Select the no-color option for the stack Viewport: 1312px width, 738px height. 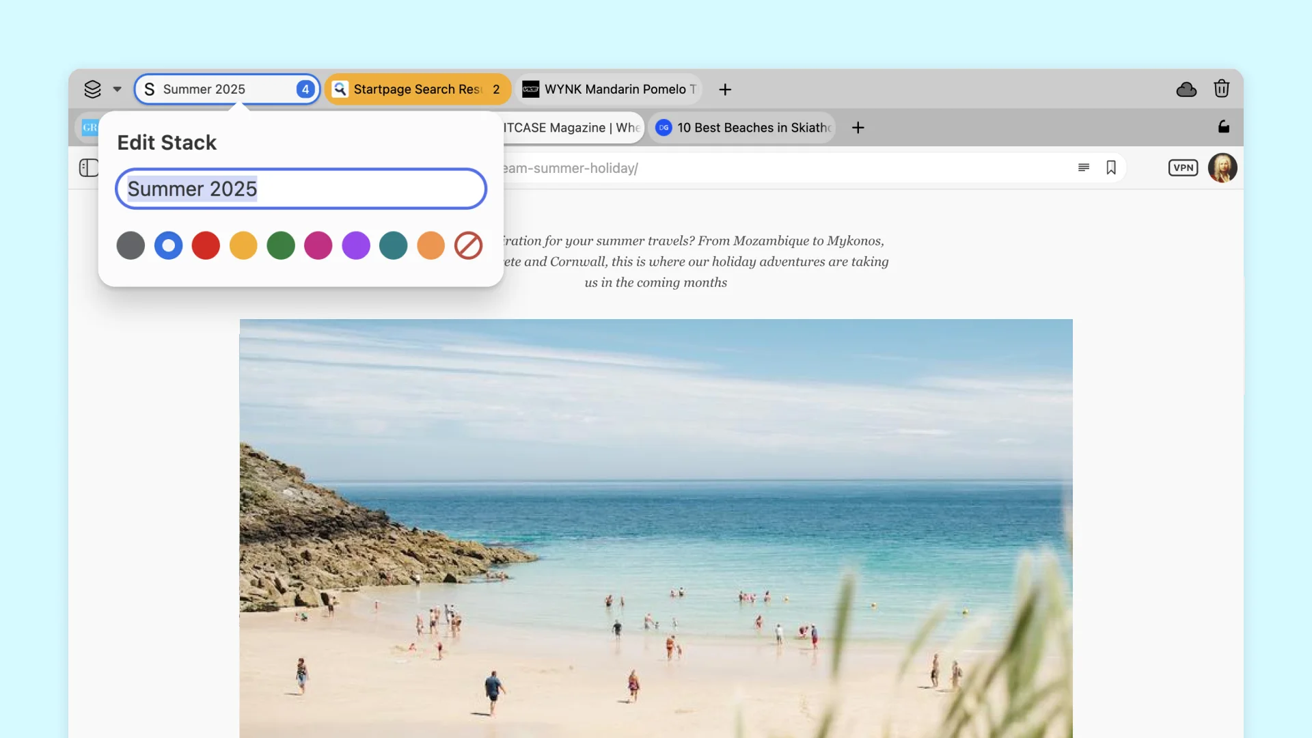click(x=468, y=246)
